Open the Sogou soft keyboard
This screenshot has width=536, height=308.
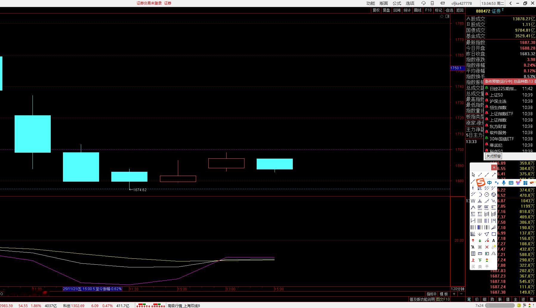[x=511, y=183]
